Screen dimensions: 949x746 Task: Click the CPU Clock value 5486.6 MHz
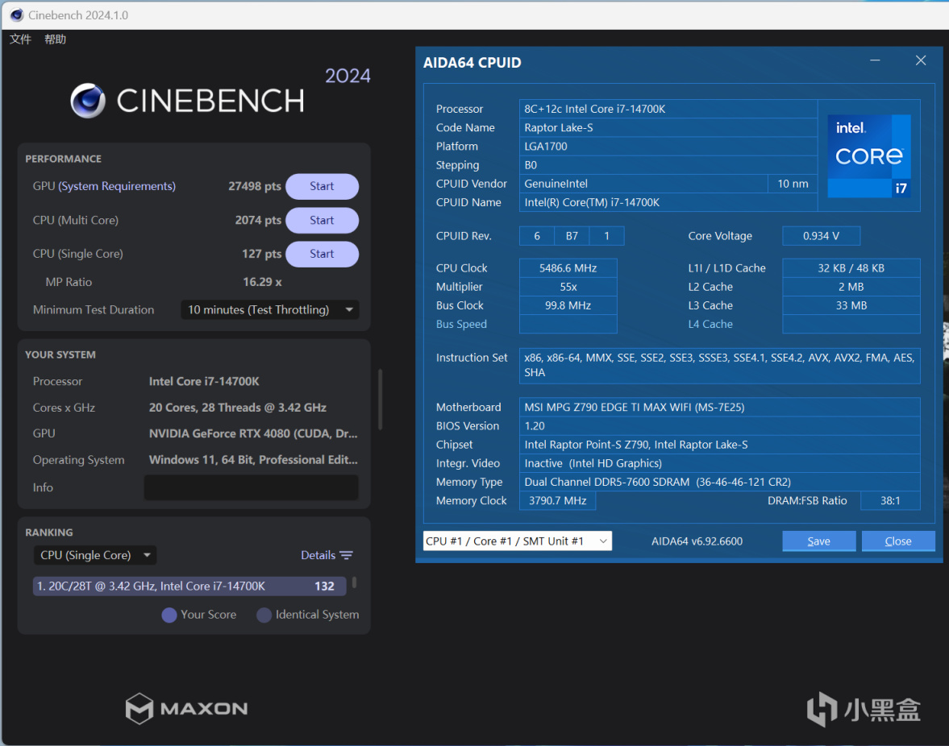(x=568, y=267)
